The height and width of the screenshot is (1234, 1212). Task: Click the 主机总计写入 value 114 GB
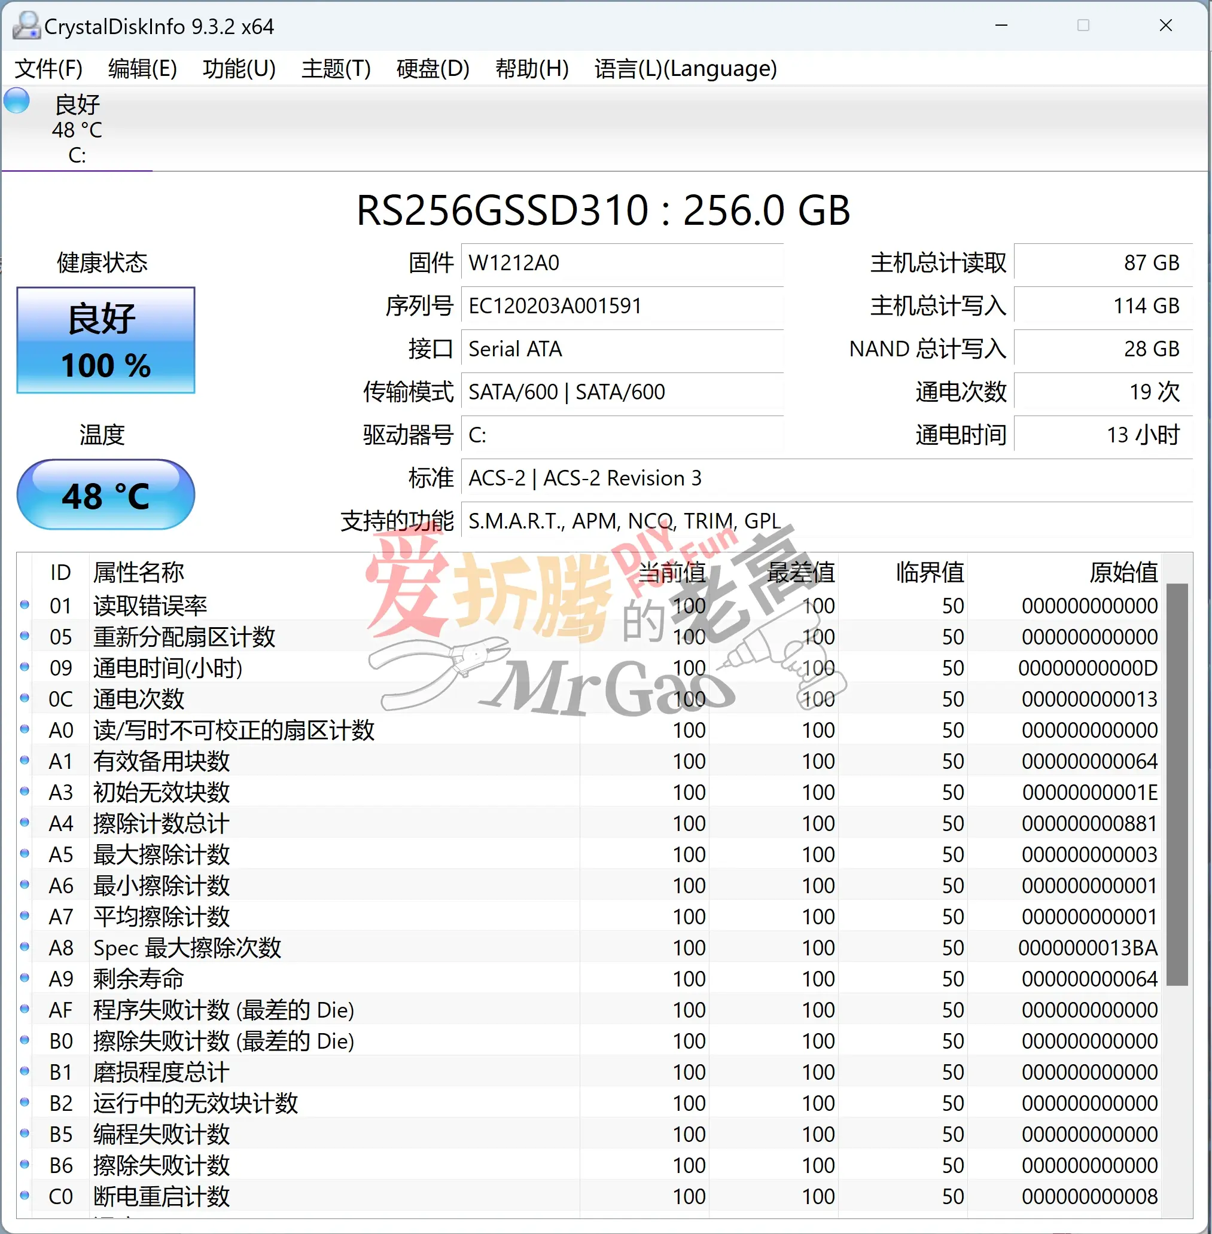tap(1103, 306)
